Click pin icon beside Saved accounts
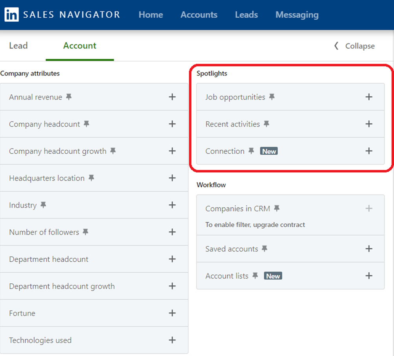 (264, 249)
